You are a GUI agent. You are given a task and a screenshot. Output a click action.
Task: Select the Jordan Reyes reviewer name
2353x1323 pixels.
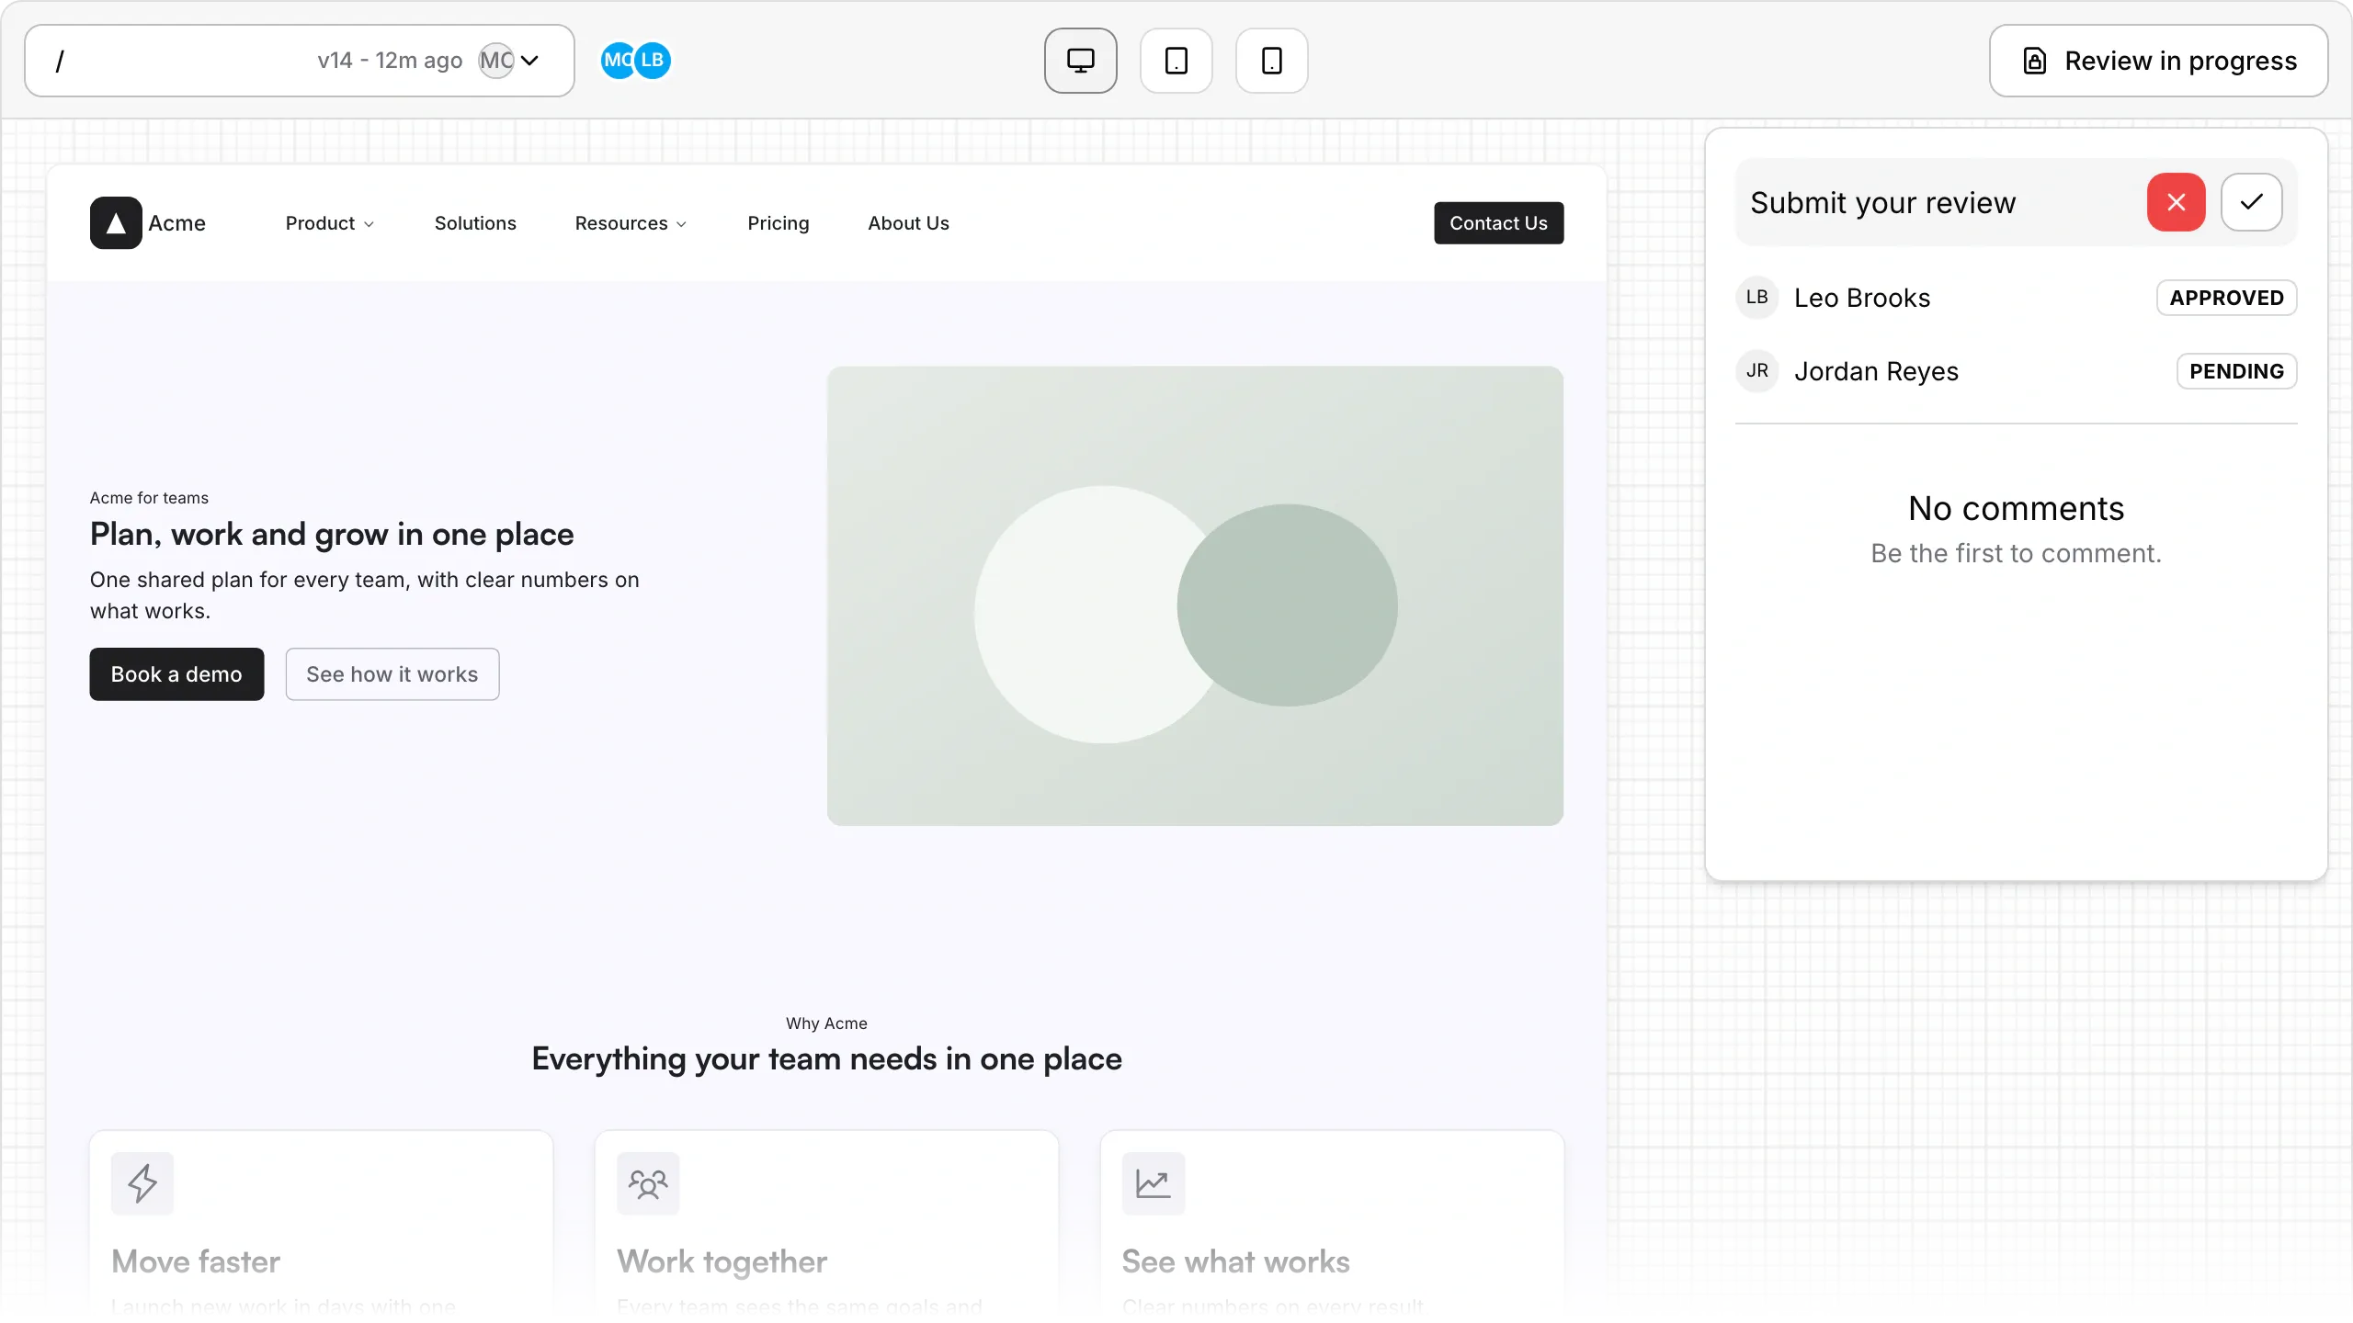(1876, 371)
